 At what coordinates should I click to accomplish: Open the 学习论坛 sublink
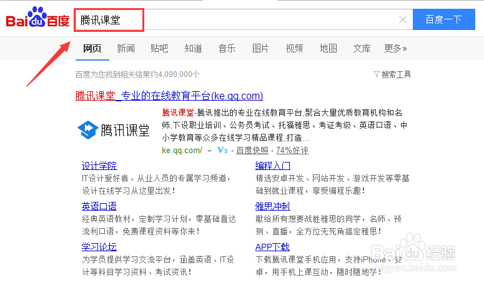tap(99, 247)
